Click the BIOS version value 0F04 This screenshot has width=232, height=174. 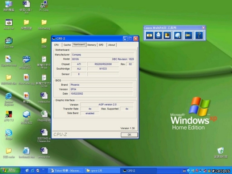101,89
